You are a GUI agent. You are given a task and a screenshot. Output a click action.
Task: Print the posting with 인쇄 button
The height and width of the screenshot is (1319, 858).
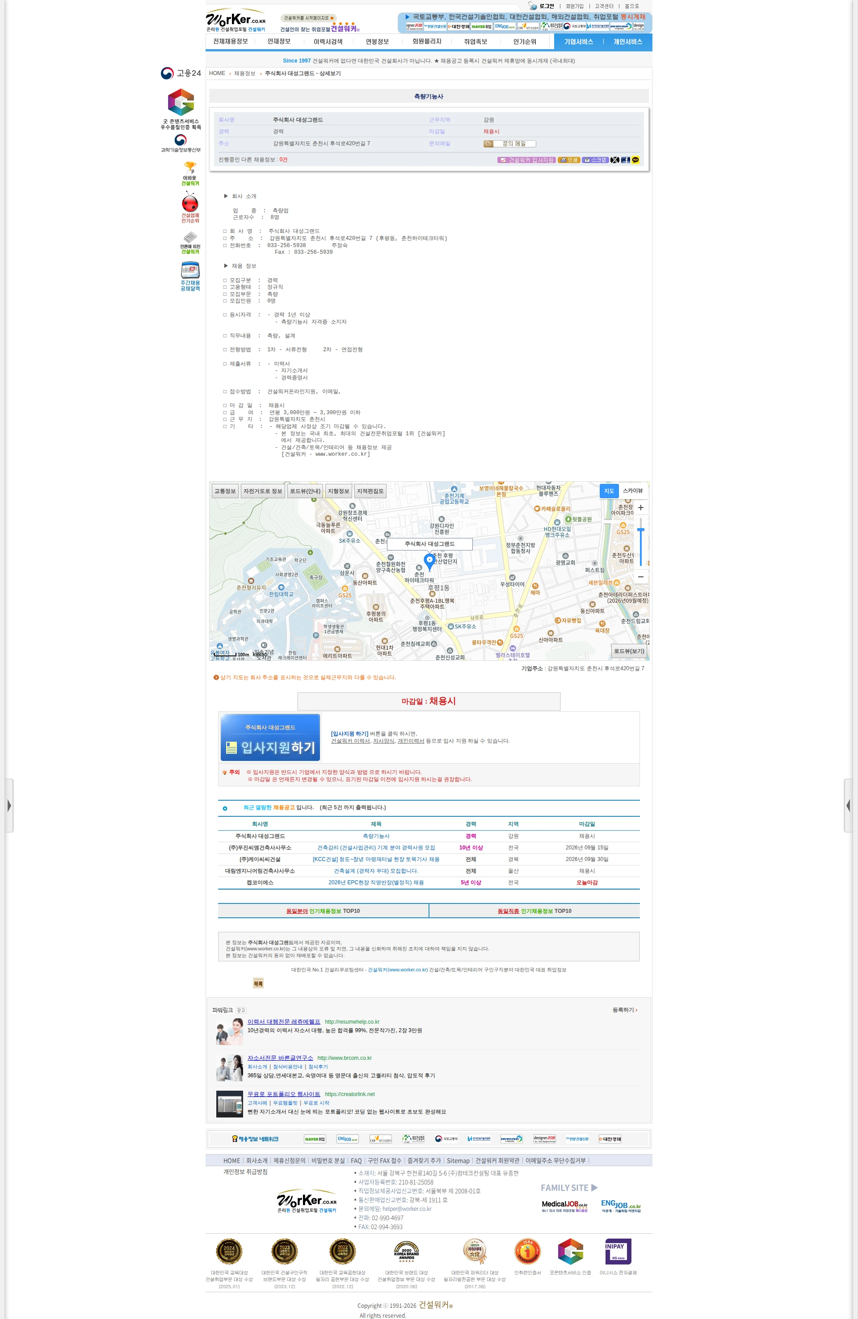569,160
